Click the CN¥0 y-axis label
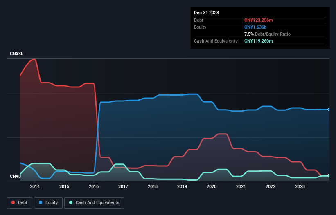This screenshot has height=215, width=336. point(15,176)
